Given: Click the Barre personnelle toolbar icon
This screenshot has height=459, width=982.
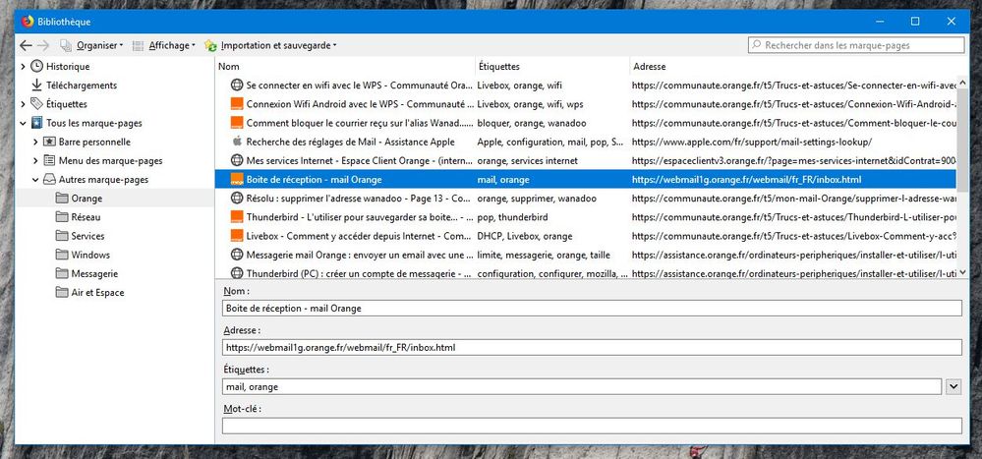Looking at the screenshot, I should (x=49, y=143).
